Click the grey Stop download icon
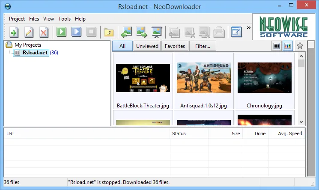319x190 pixels. [x=91, y=32]
